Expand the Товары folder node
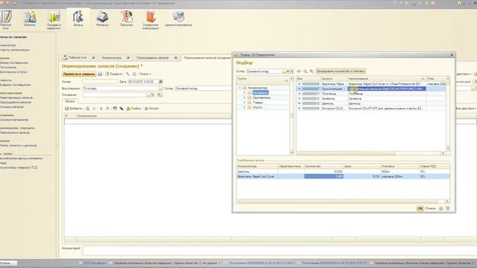 244,103
